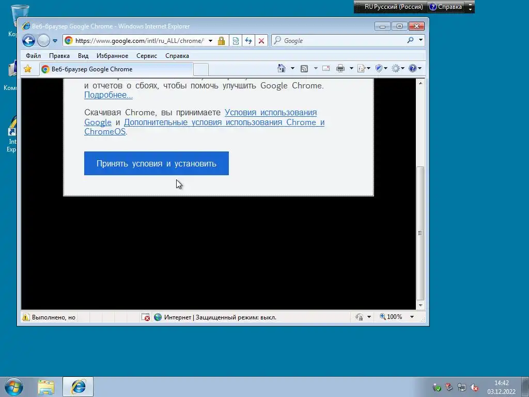Click the privacy report status icon

coord(360,317)
